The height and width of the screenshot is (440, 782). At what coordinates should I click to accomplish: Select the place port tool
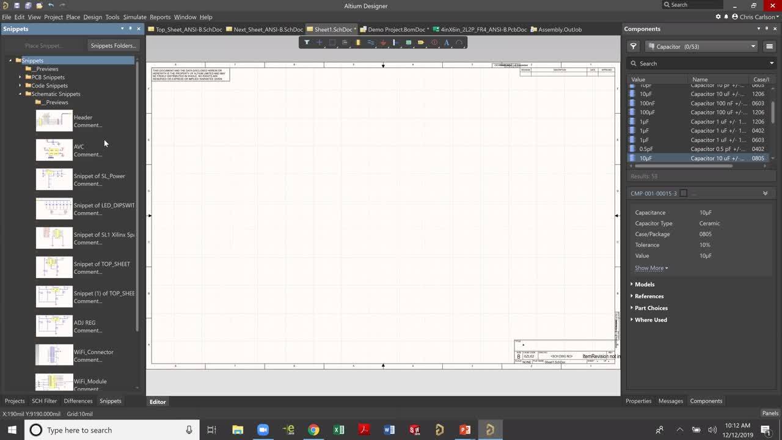pos(420,42)
